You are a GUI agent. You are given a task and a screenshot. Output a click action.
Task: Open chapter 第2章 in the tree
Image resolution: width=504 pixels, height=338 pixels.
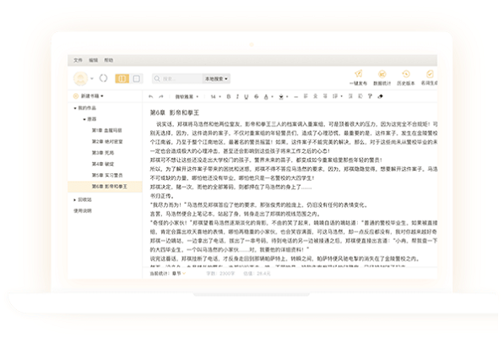tap(107, 141)
